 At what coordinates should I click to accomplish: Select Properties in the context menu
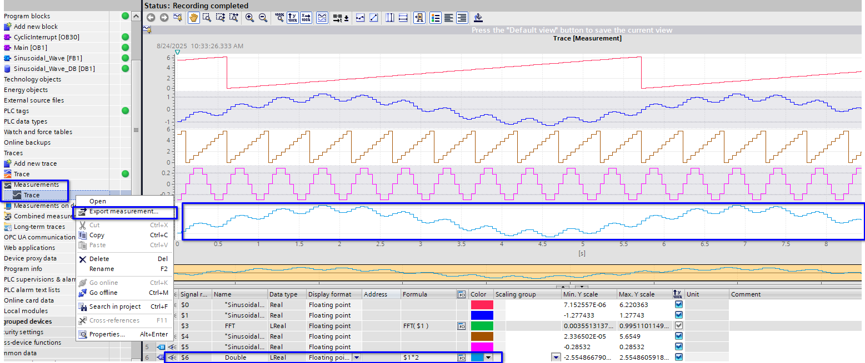point(107,334)
